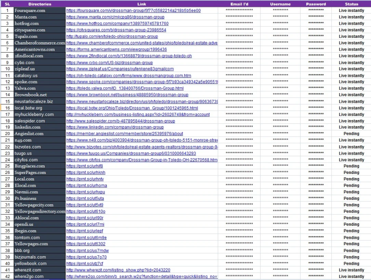Open the citysquares.com listing link
This screenshot has height=280, width=371.
116,30
